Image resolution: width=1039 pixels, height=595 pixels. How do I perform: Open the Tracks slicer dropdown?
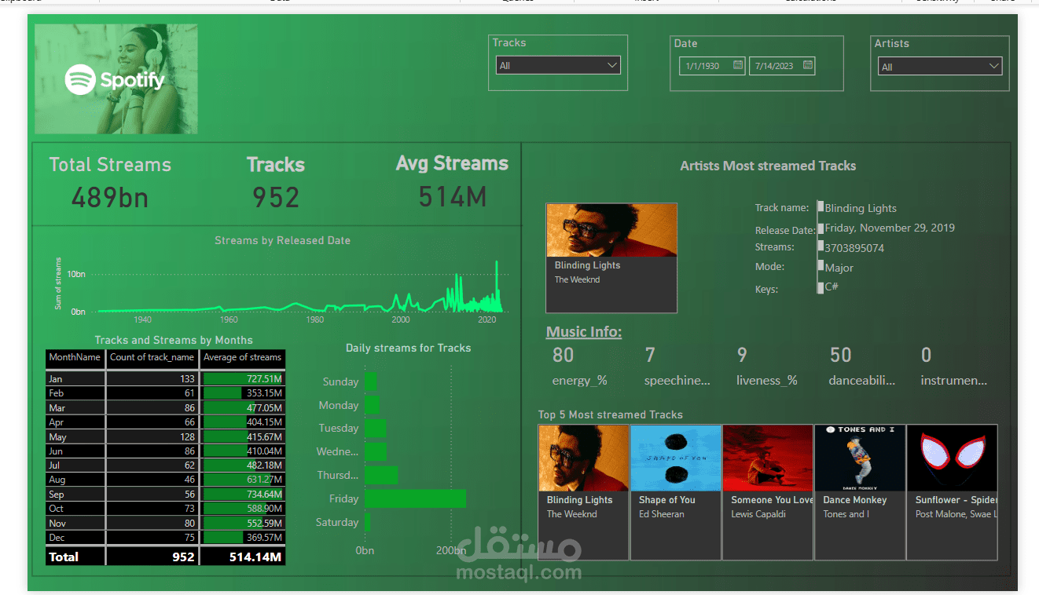click(558, 66)
